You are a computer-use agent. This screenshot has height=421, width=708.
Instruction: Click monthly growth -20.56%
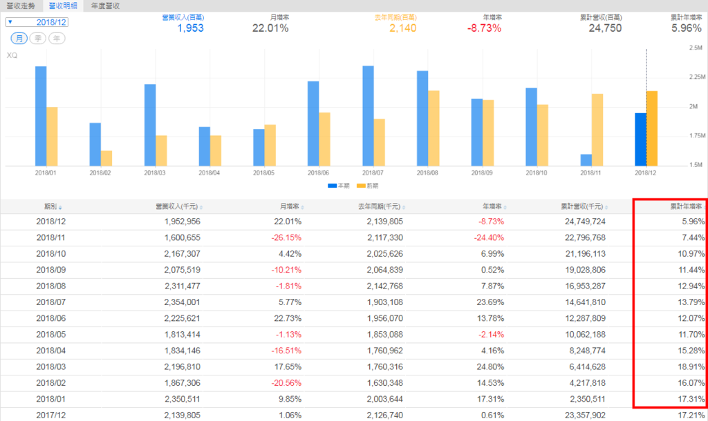286,382
